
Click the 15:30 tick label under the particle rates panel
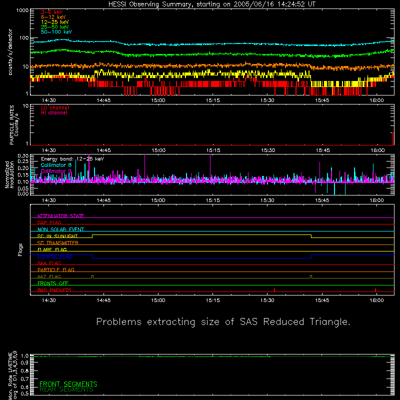click(268, 150)
